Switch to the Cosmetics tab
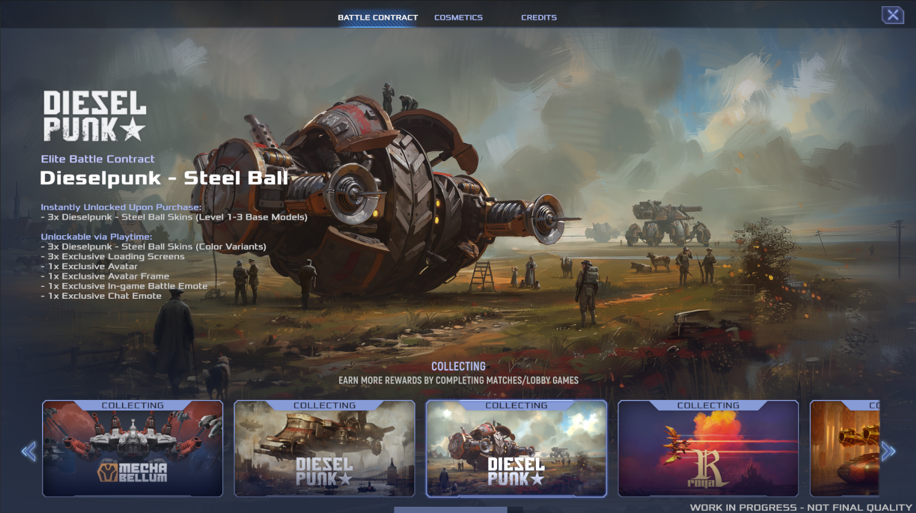The height and width of the screenshot is (513, 916). click(x=459, y=18)
